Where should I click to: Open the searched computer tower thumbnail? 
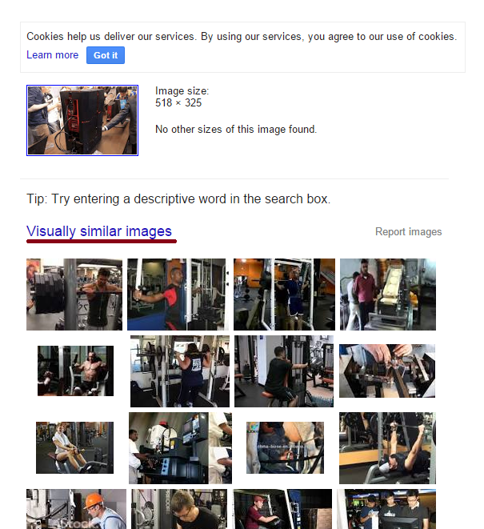[82, 120]
